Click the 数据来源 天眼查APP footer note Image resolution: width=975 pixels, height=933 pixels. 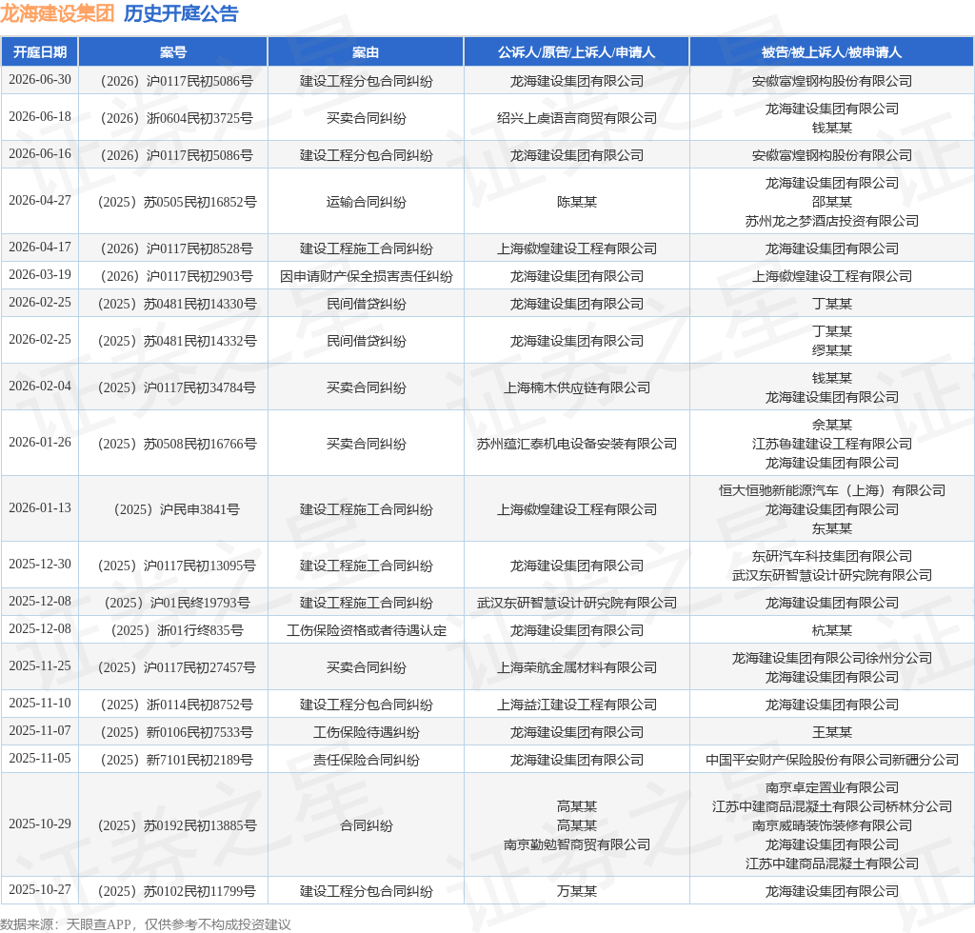[x=146, y=924]
